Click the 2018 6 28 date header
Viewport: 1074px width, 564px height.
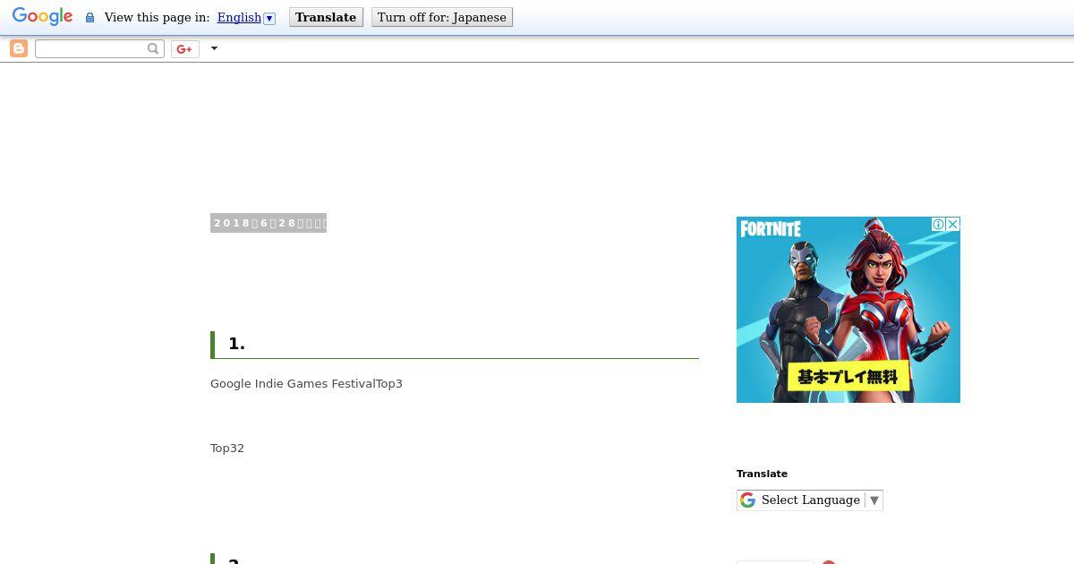click(x=268, y=223)
